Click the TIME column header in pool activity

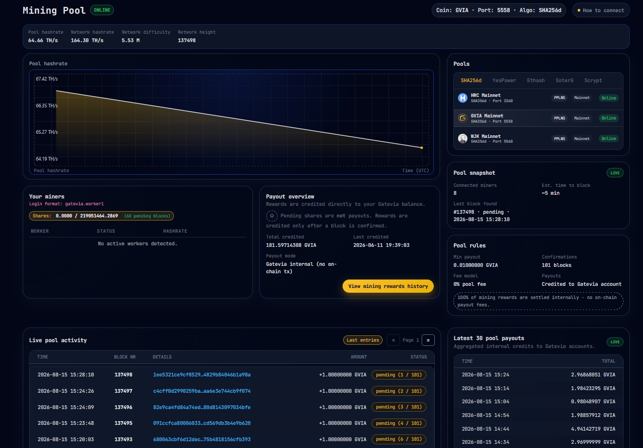(x=43, y=357)
